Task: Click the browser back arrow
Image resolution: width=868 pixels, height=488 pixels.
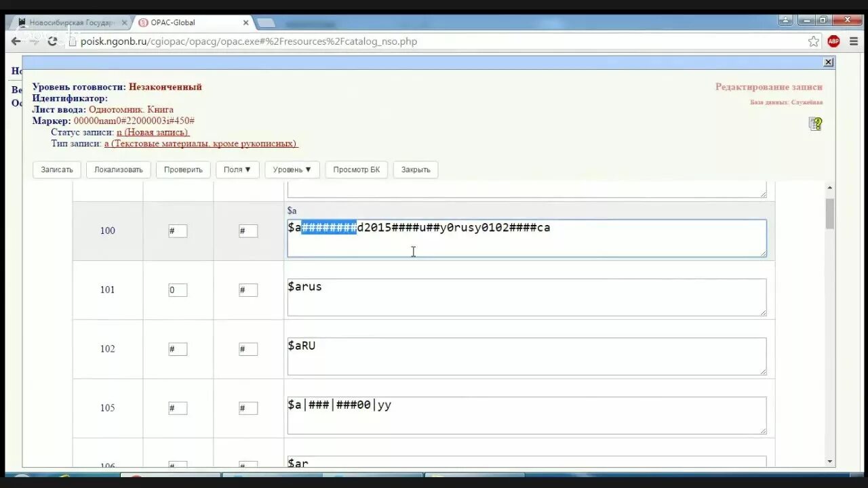Action: point(16,41)
